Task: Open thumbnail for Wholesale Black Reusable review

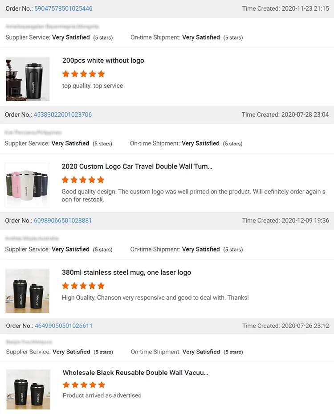Action: [x=28, y=389]
